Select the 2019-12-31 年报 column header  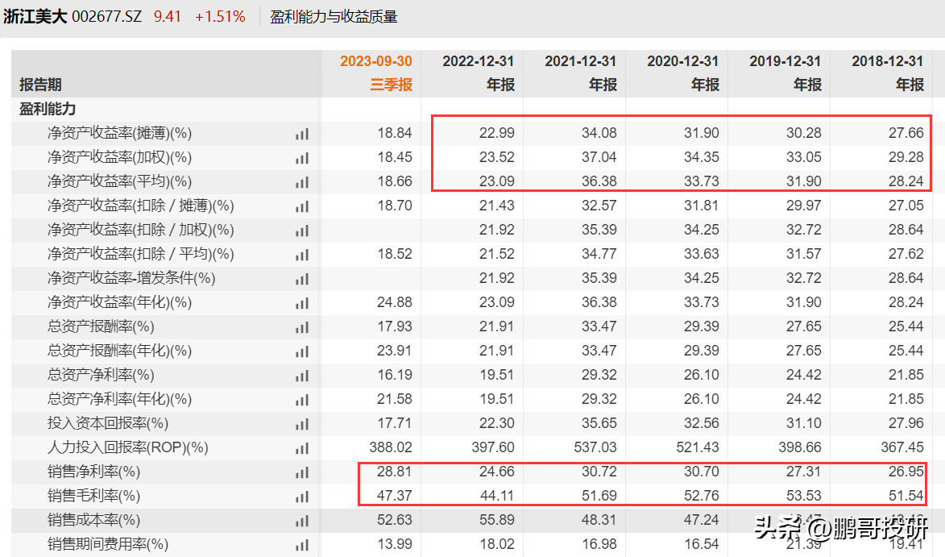(x=785, y=73)
